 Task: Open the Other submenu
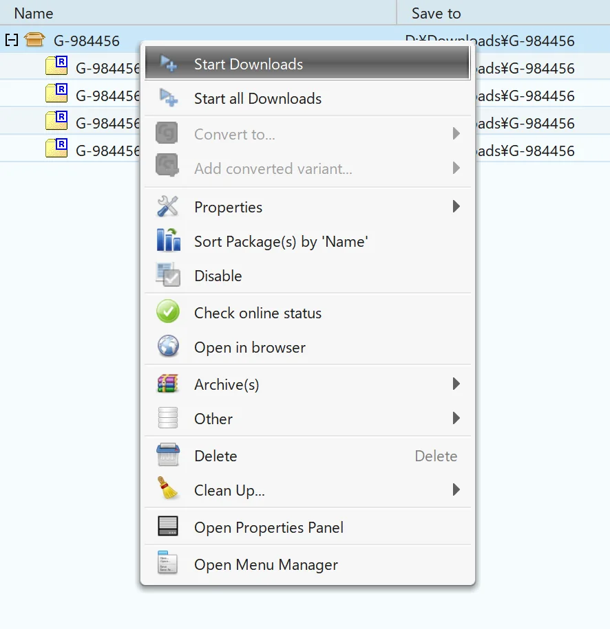213,419
